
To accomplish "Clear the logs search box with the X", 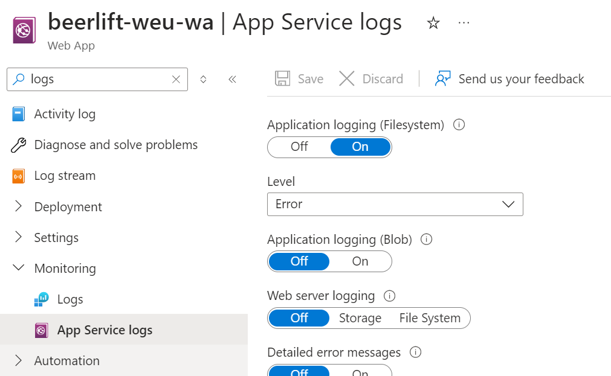I will (175, 79).
